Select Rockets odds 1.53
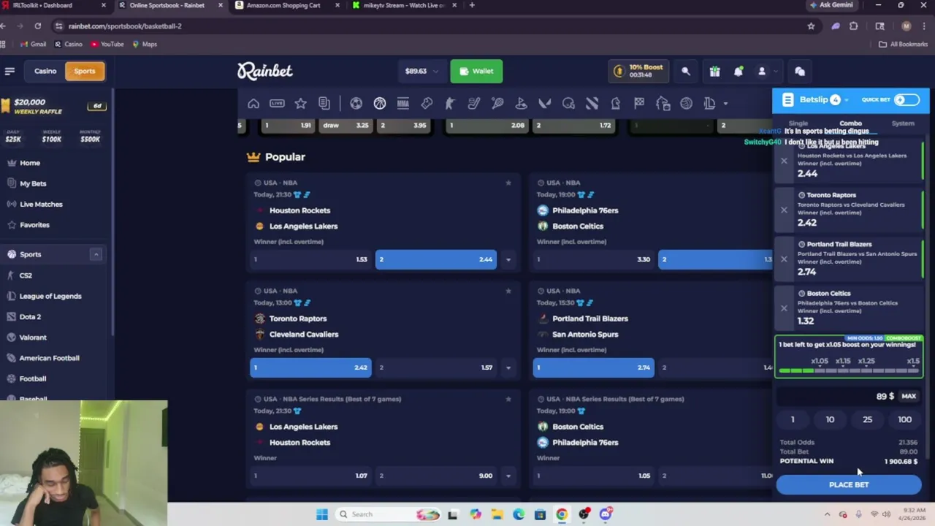The height and width of the screenshot is (526, 935). pyautogui.click(x=310, y=259)
